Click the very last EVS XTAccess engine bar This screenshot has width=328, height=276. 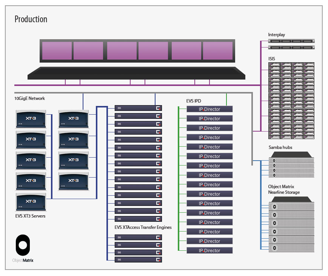(138, 259)
